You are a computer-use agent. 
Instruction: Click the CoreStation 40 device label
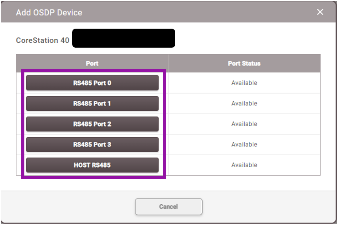[42, 40]
